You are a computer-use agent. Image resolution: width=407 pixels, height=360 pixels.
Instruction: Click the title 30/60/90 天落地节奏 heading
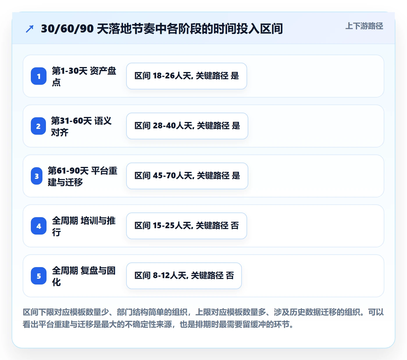click(x=162, y=28)
